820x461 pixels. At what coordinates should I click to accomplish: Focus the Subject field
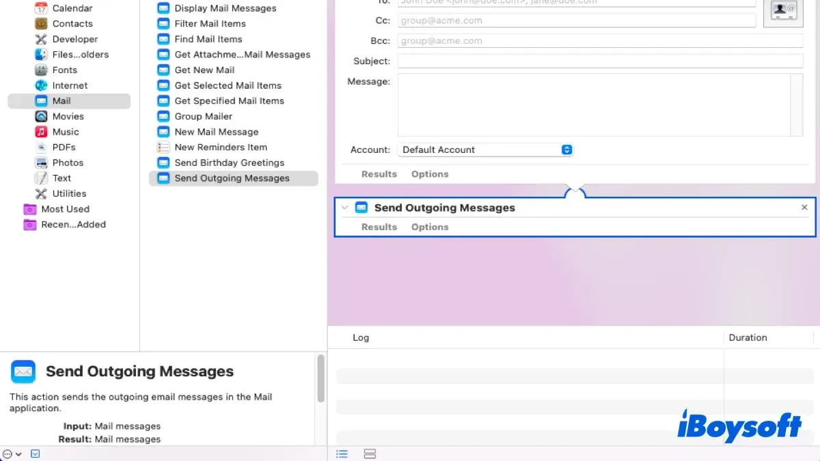pyautogui.click(x=600, y=61)
